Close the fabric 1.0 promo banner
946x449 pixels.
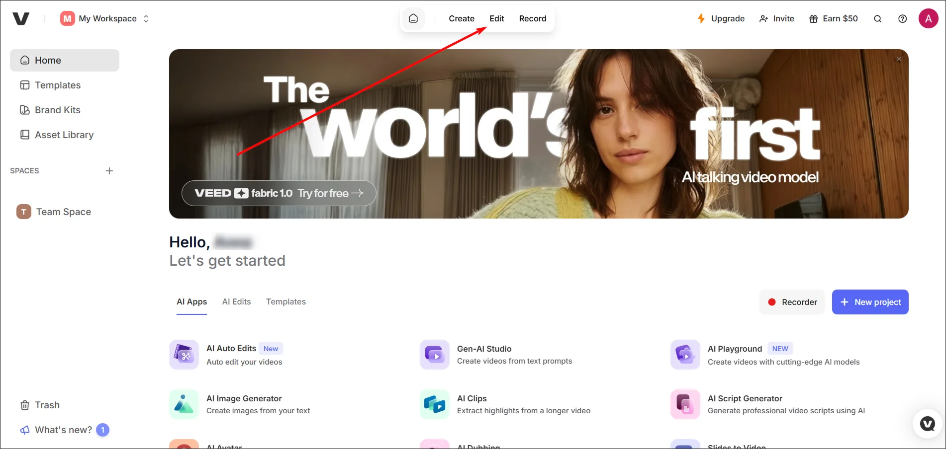point(899,59)
